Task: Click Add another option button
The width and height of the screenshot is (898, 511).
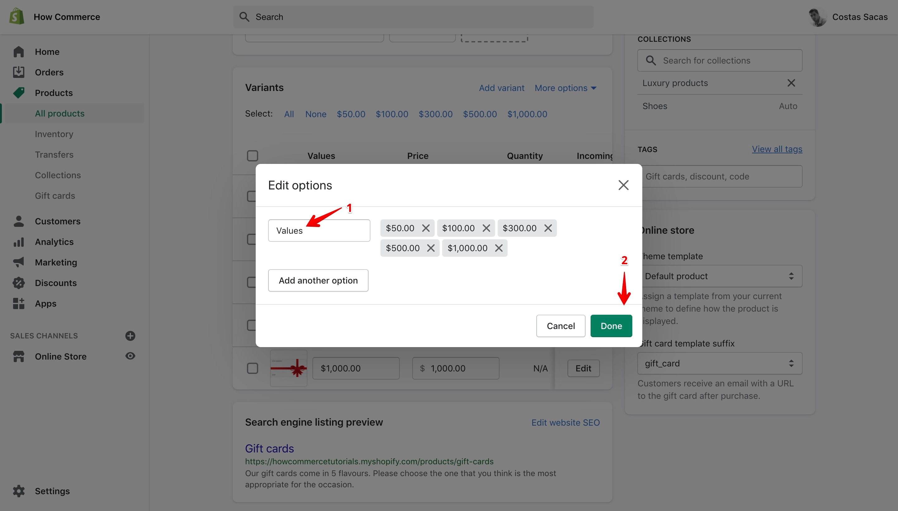Action: tap(318, 280)
